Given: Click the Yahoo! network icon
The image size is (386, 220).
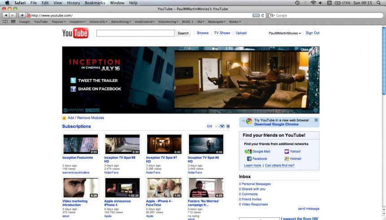Looking at the screenshot, I should [x=287, y=152].
